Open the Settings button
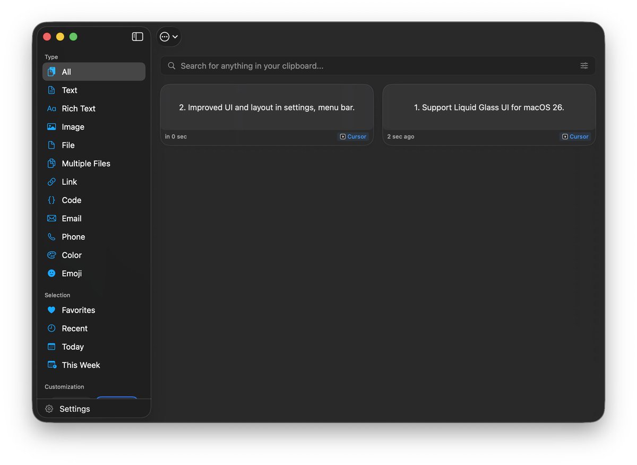Viewport: 637px width, 465px height. [x=74, y=409]
